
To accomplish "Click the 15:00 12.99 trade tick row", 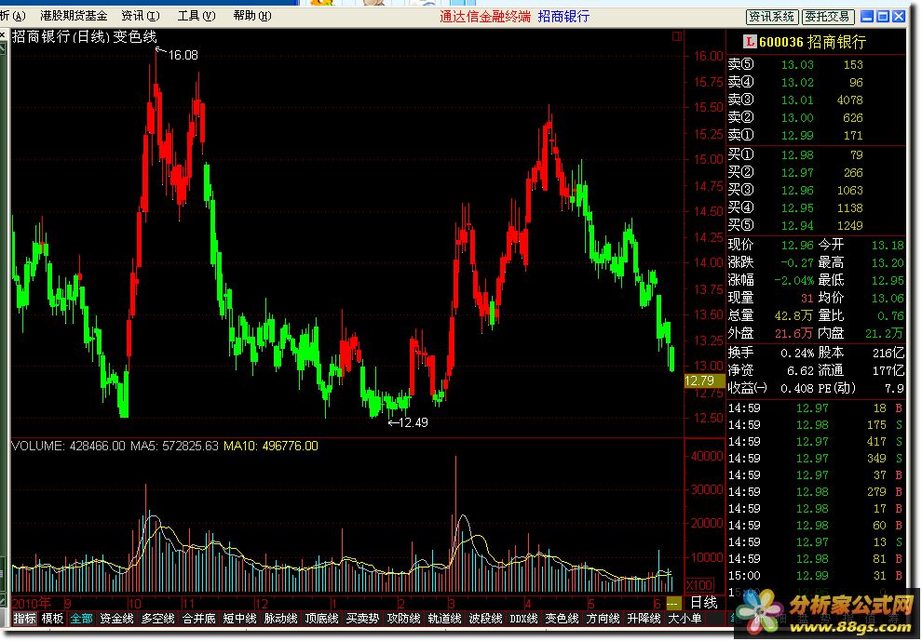I will pyautogui.click(x=816, y=576).
